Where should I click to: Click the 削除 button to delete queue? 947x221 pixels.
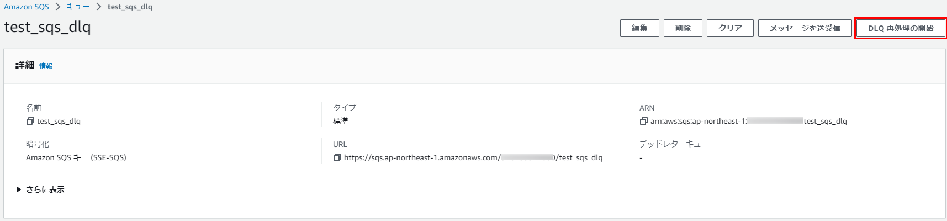pyautogui.click(x=683, y=28)
